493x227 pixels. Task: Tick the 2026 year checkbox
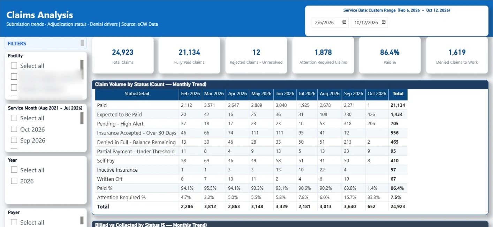point(14,181)
